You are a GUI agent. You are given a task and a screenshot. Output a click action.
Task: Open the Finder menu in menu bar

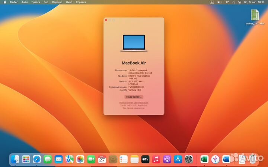point(14,2)
